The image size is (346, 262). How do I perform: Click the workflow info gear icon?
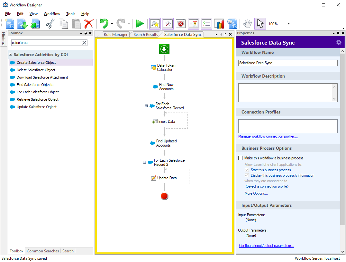point(232,24)
